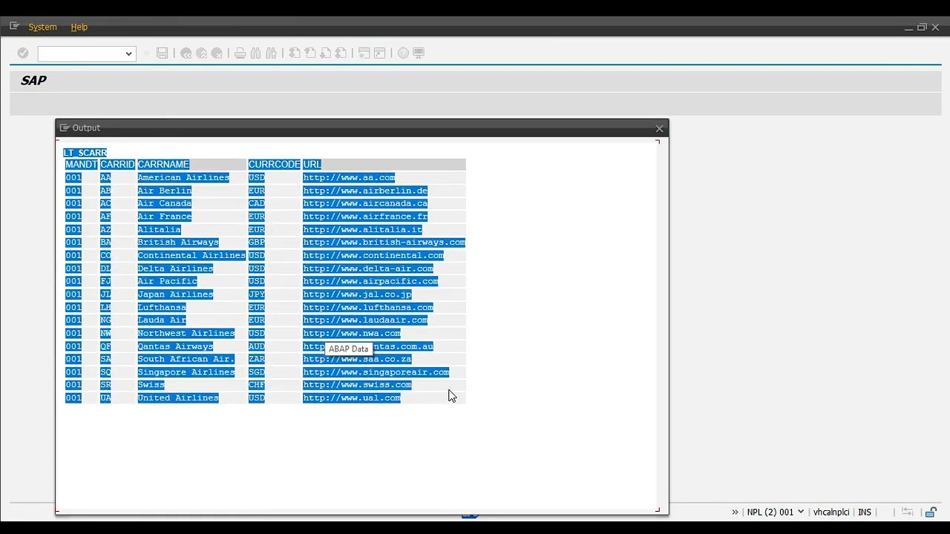The height and width of the screenshot is (534, 950).
Task: Click the First Page icon
Action: click(295, 53)
